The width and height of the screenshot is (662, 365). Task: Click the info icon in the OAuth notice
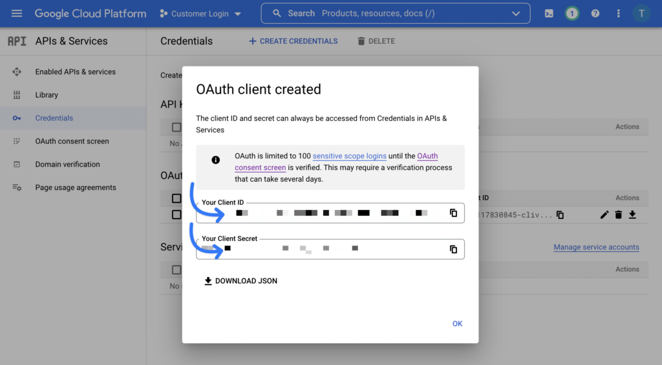[x=216, y=160]
